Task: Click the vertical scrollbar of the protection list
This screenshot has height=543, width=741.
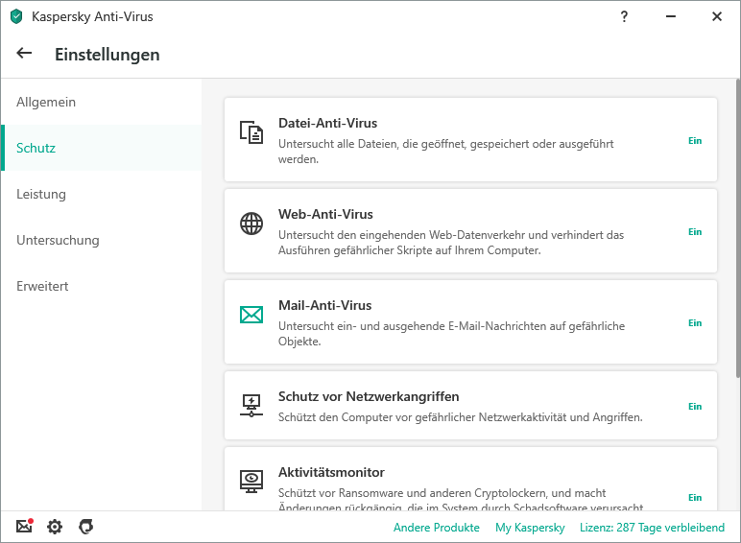Action: 736,230
